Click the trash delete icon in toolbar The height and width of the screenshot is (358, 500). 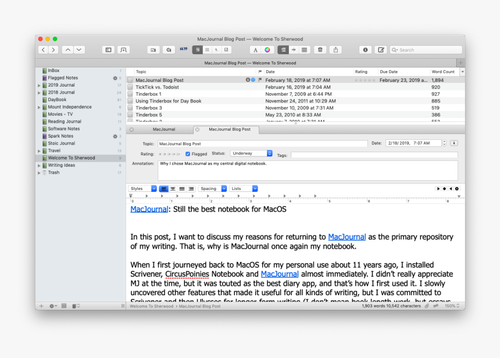click(320, 50)
